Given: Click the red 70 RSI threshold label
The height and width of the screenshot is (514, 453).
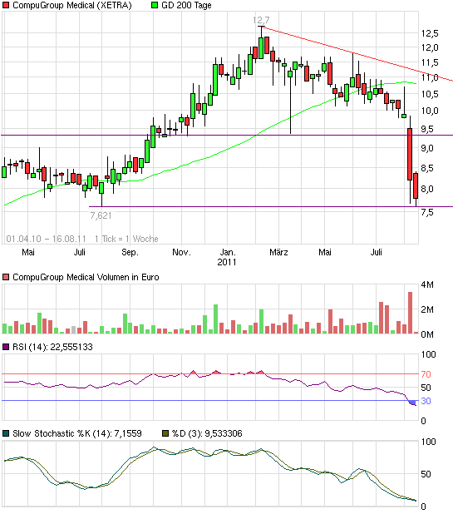Looking at the screenshot, I should pos(426,374).
